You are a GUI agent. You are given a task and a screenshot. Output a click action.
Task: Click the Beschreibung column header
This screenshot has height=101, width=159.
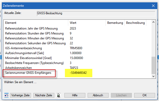pyautogui.click(x=135, y=23)
